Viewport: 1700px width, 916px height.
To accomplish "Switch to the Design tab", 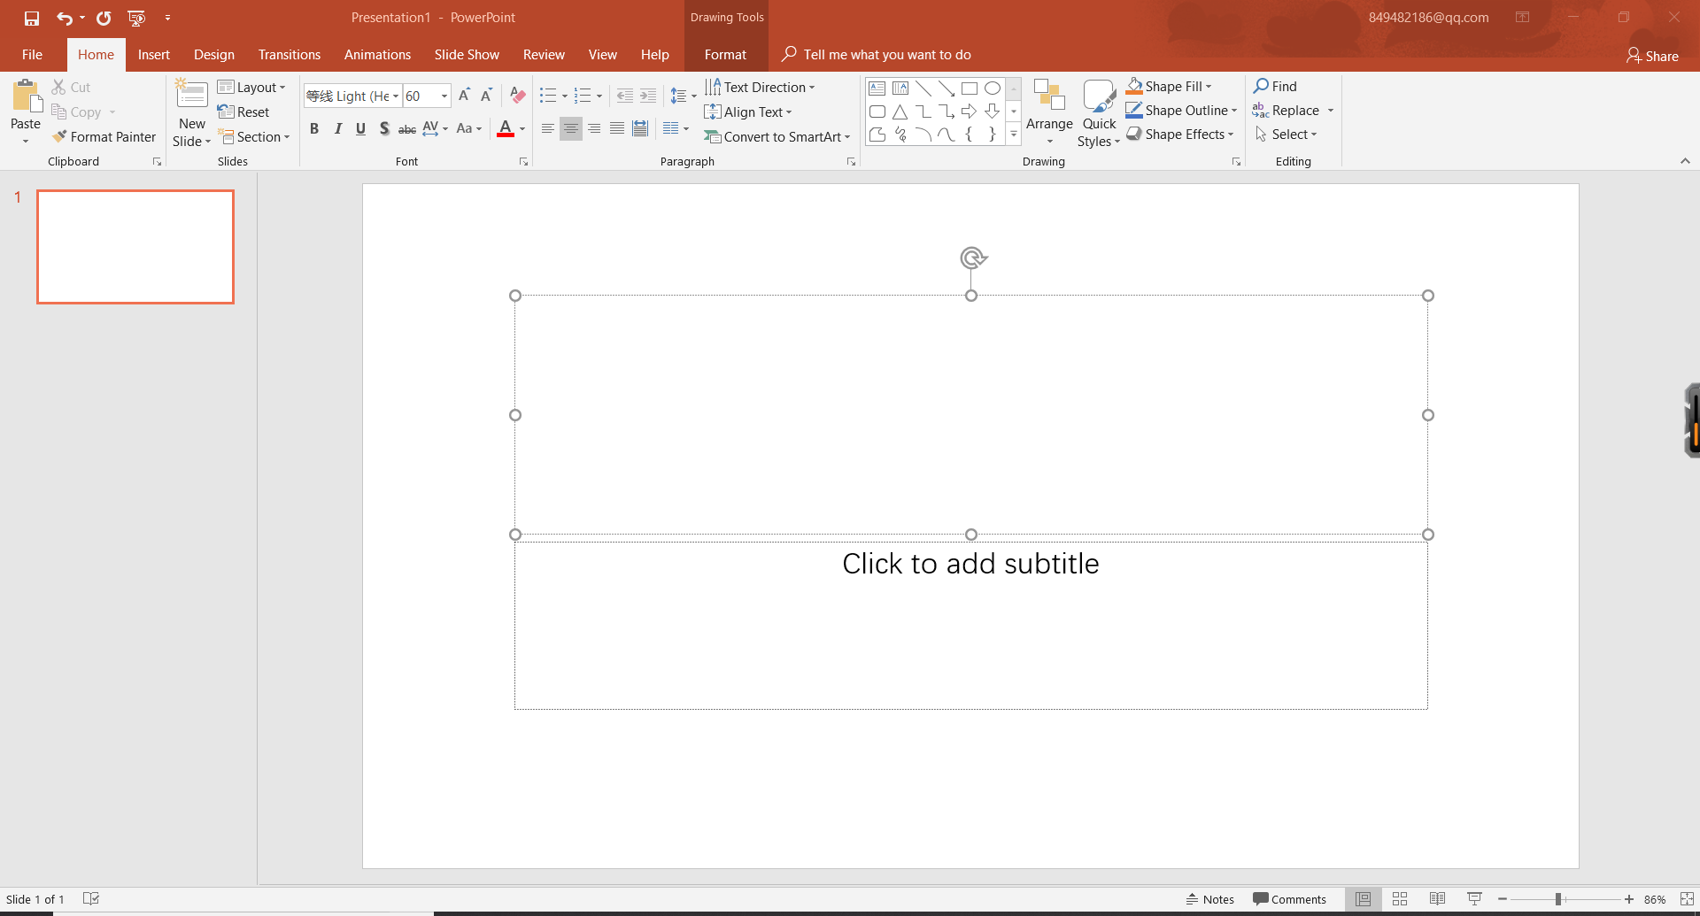I will pos(214,55).
